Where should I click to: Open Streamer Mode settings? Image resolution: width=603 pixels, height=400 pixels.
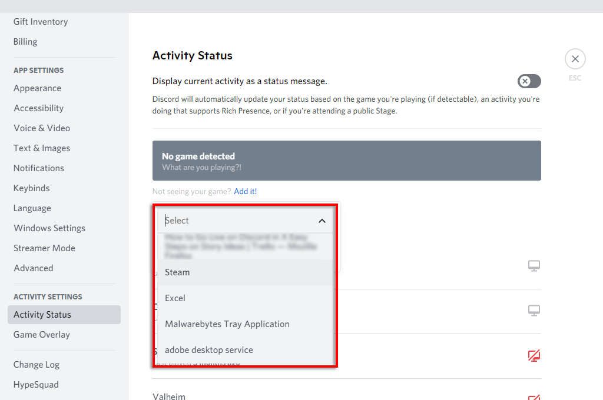(44, 248)
